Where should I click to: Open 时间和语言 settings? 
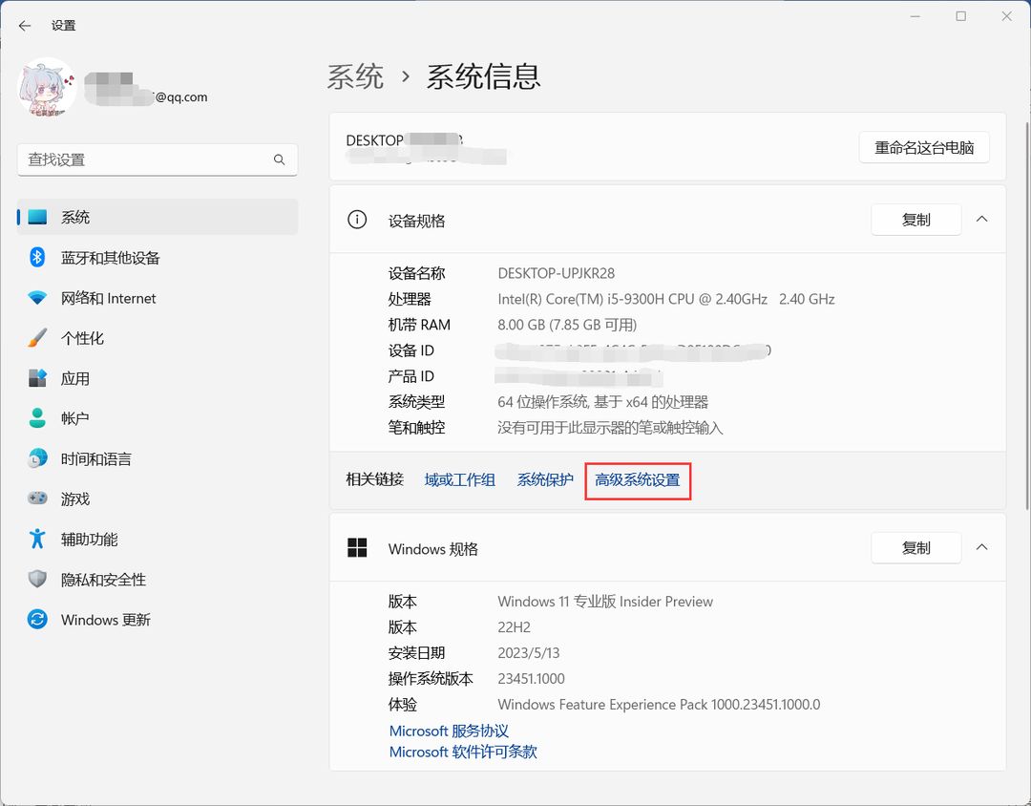click(x=158, y=458)
